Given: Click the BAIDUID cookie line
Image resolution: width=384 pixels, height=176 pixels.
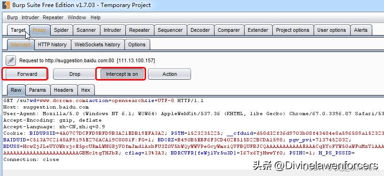Looking at the screenshot, I should 177,140.
